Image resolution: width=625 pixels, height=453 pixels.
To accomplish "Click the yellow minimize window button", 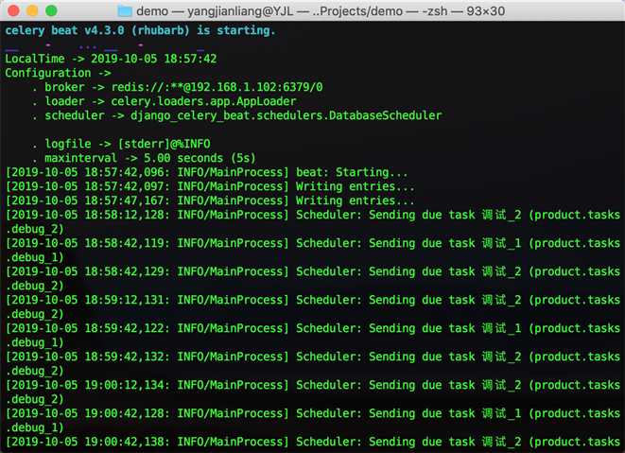I will [x=32, y=10].
